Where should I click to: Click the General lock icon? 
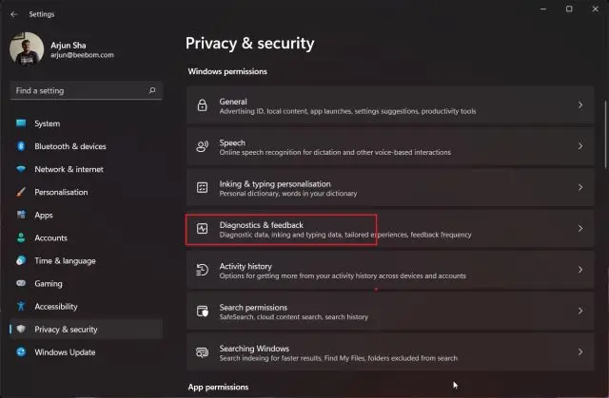click(202, 105)
